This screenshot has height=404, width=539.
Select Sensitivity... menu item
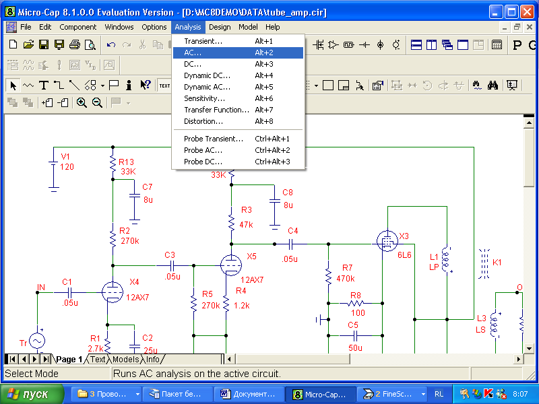coord(238,98)
